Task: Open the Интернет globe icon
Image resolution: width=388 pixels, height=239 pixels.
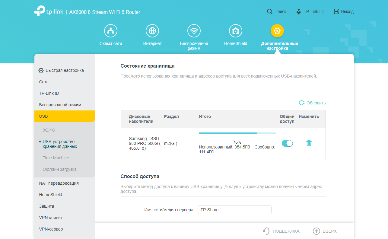Action: (152, 31)
